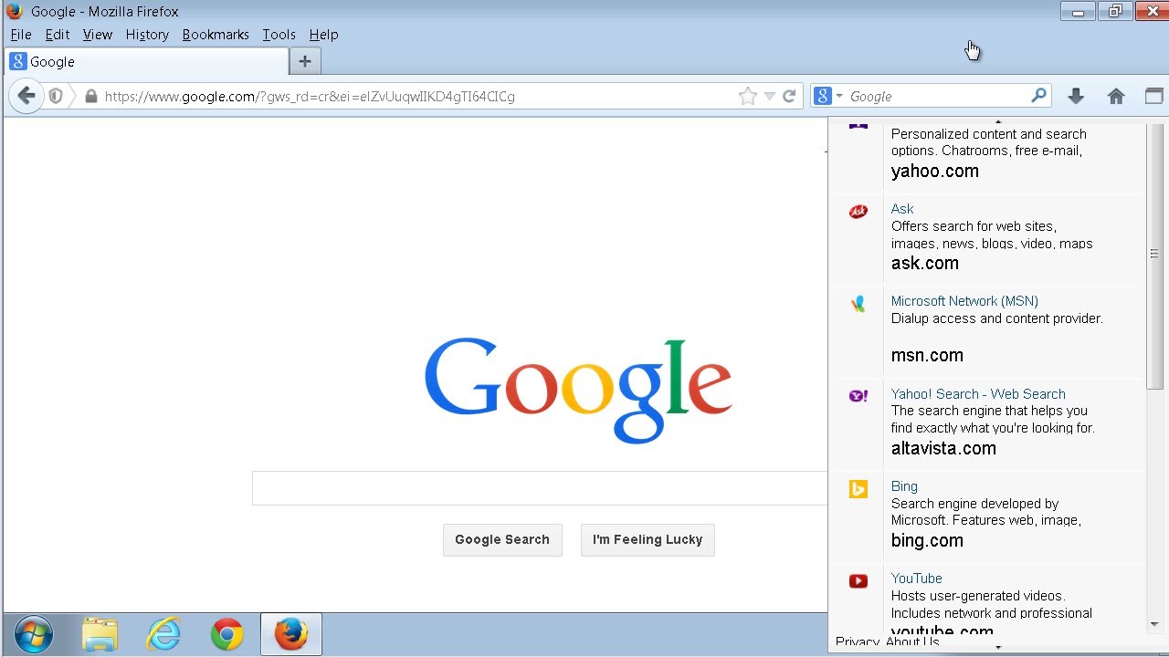Open the View menu
Viewport: 1169px width, 657px height.
click(98, 35)
